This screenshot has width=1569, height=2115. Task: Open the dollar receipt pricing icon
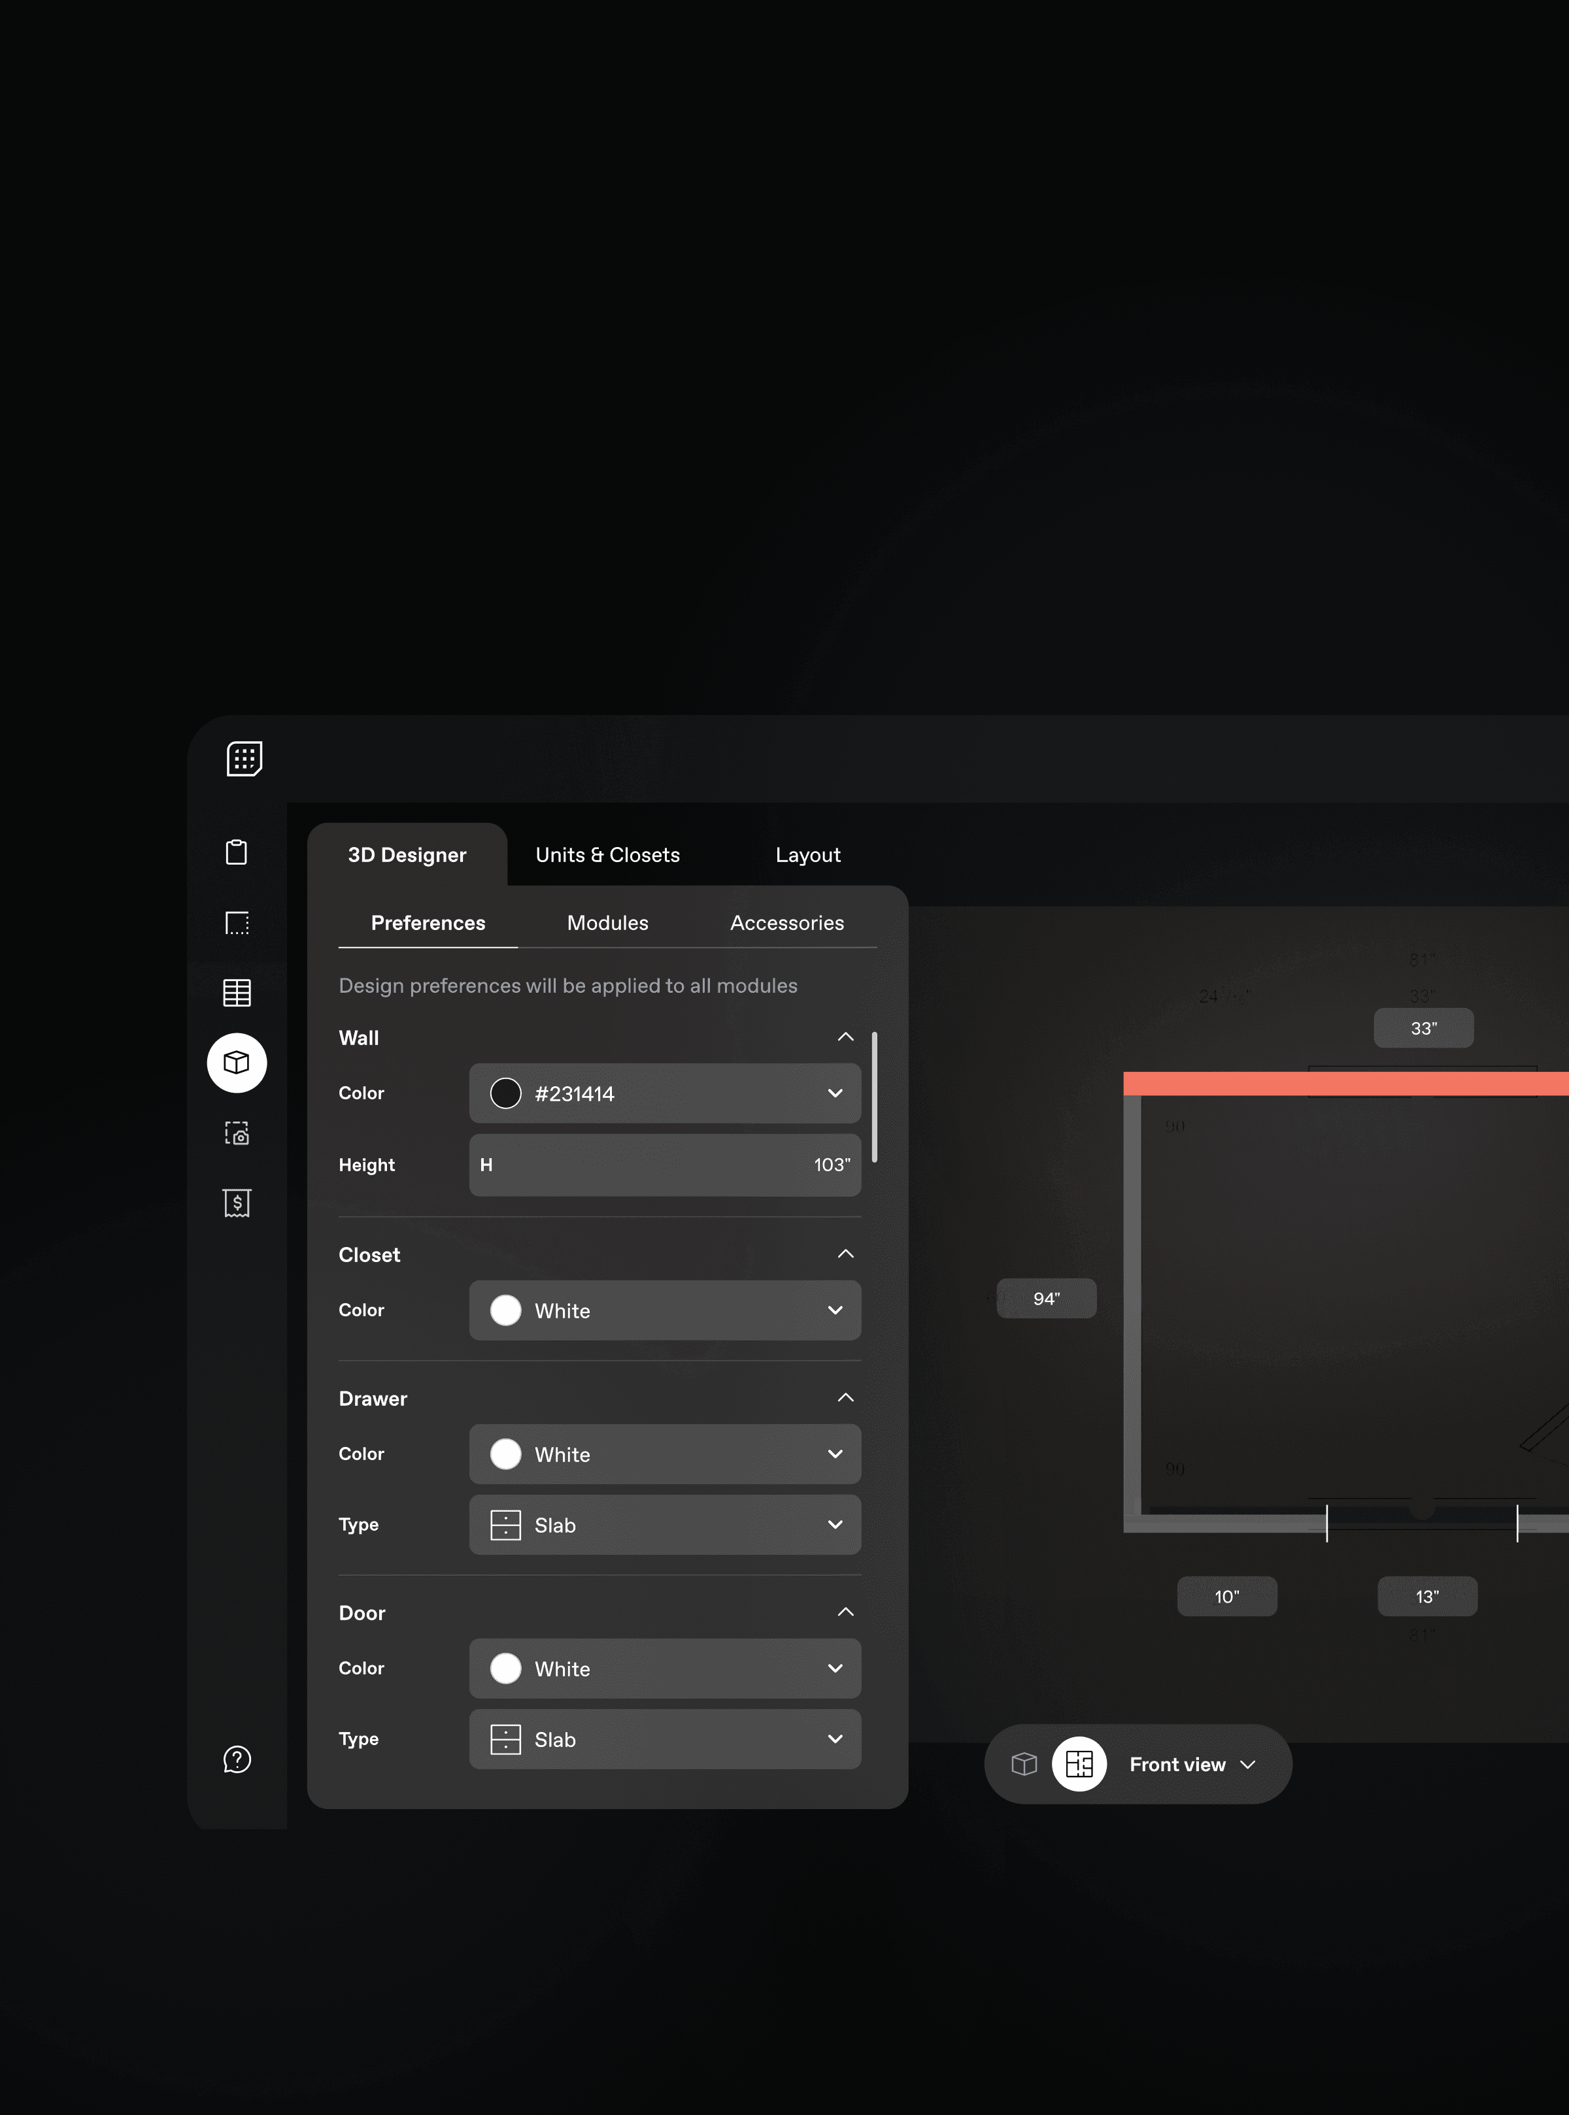coord(237,1203)
